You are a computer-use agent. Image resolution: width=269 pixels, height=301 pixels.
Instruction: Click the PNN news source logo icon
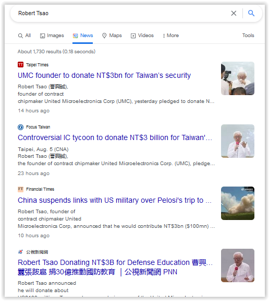coord(20,252)
